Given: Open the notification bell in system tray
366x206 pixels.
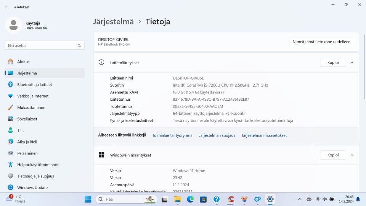Looking at the screenshot, I should coord(358,199).
